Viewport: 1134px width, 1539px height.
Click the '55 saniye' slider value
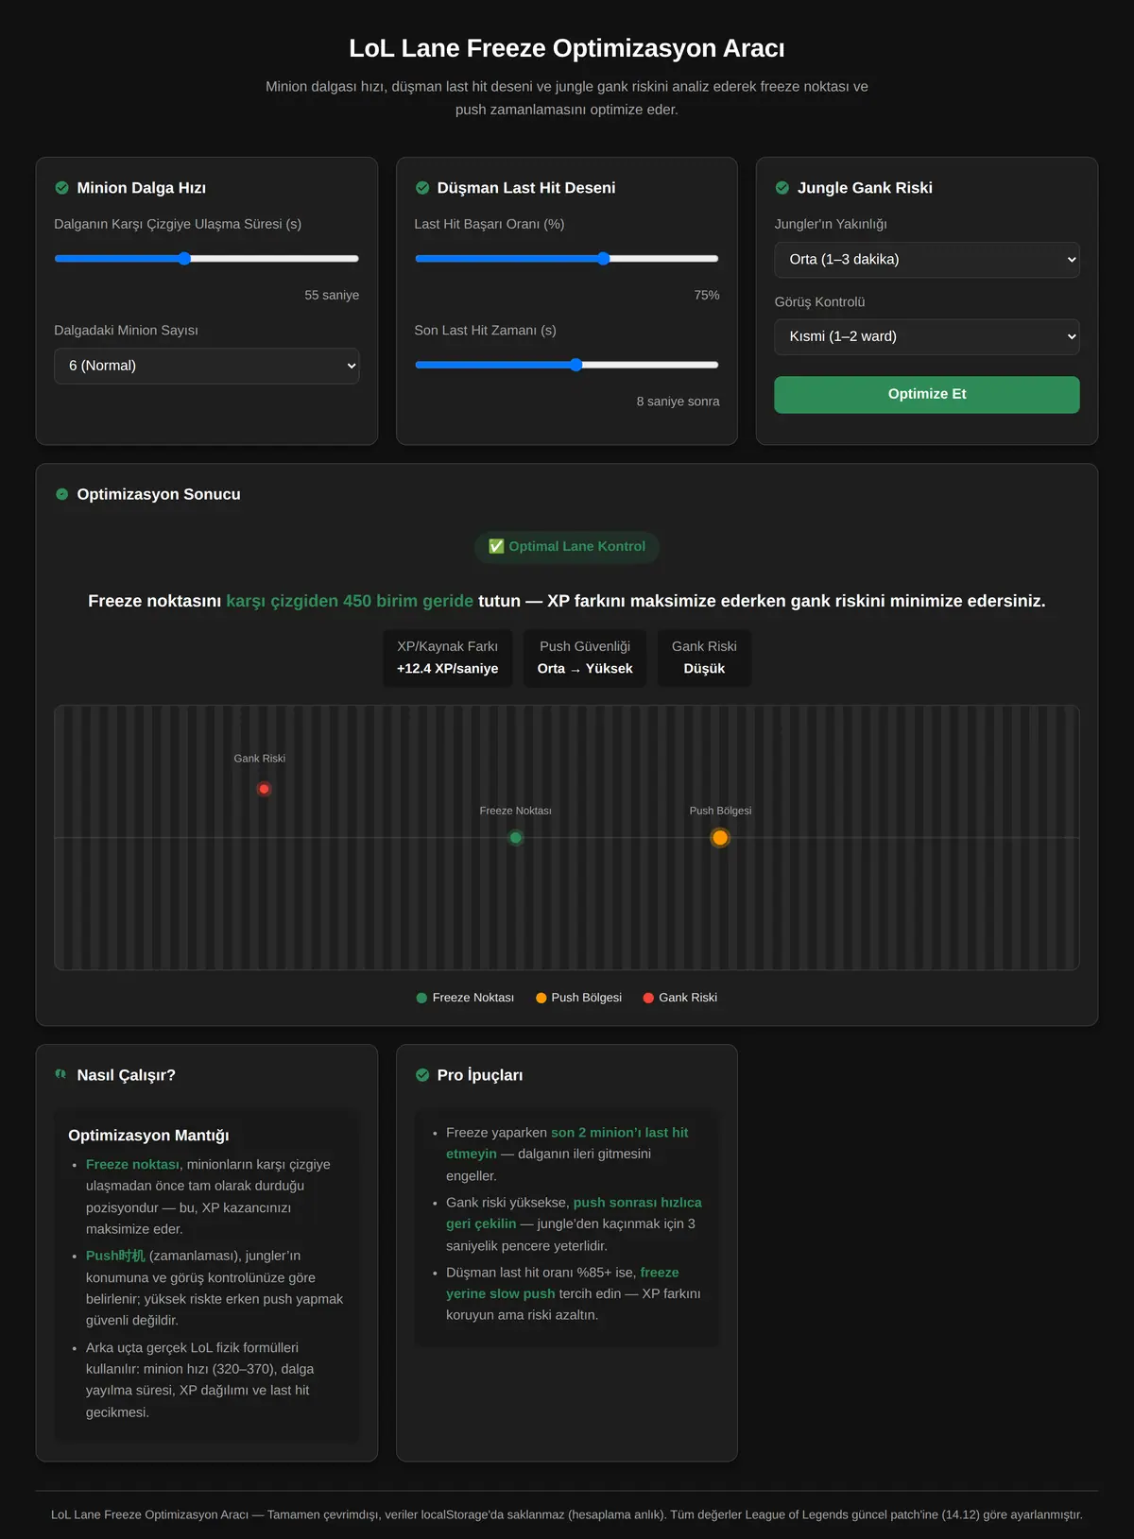pyautogui.click(x=332, y=295)
